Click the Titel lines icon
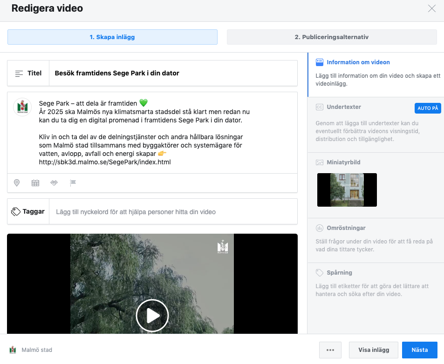The height and width of the screenshot is (364, 444). coord(19,74)
